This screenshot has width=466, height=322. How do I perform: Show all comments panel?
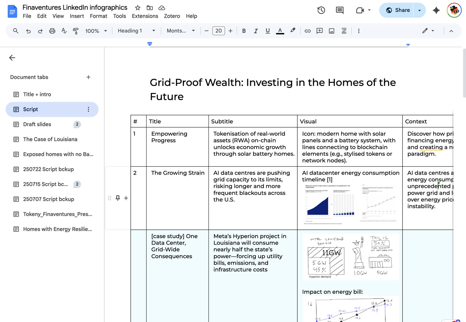coord(340,10)
